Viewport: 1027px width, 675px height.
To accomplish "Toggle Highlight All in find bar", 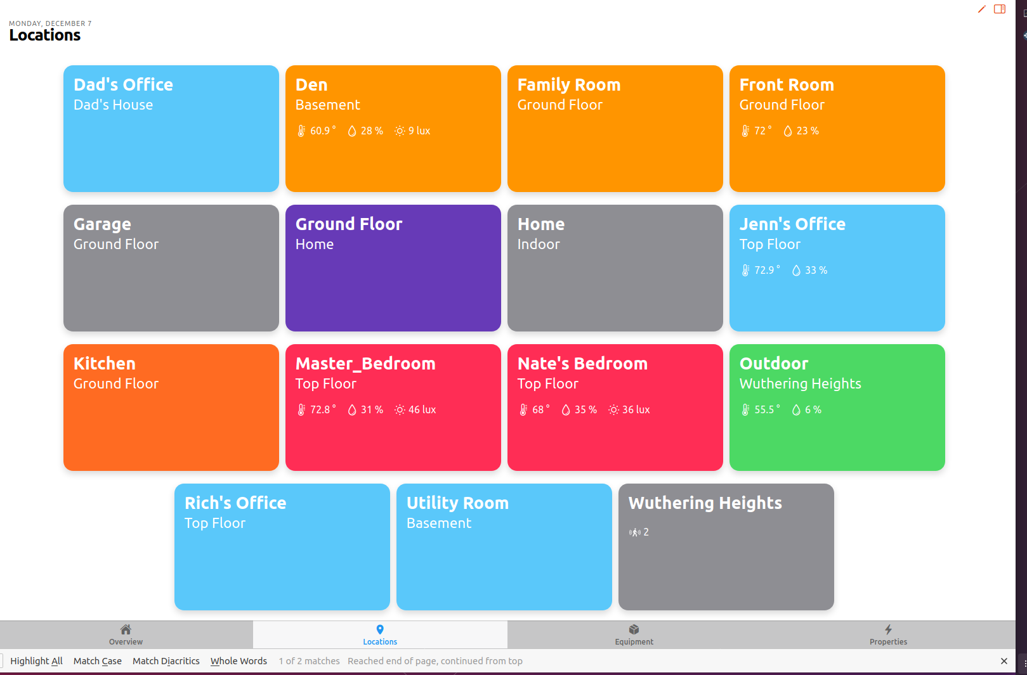I will (36, 661).
